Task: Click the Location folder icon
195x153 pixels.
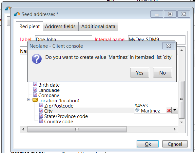Action: tap(35, 100)
